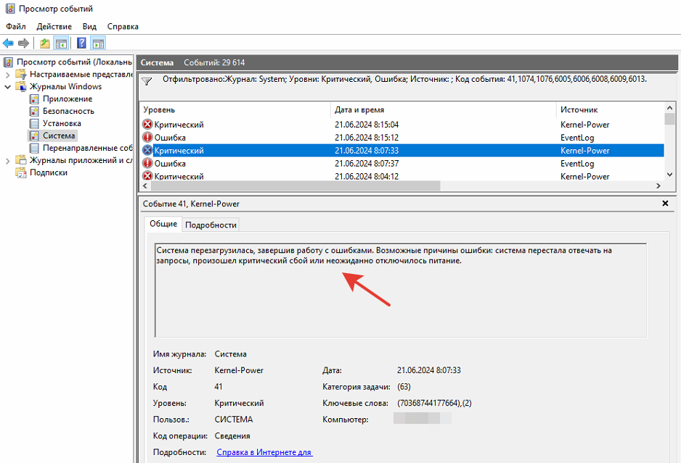Sort by the Источник column header

610,109
